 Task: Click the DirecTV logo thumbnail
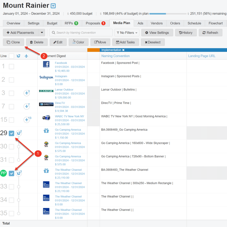coord(46,104)
